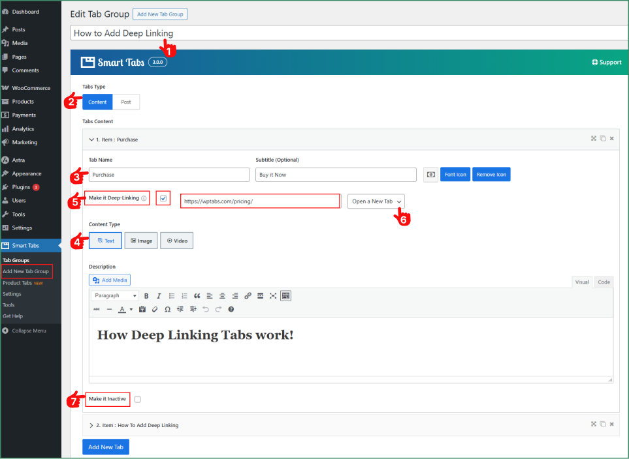Insert a horizontal line
The height and width of the screenshot is (459, 629).
pos(109,309)
